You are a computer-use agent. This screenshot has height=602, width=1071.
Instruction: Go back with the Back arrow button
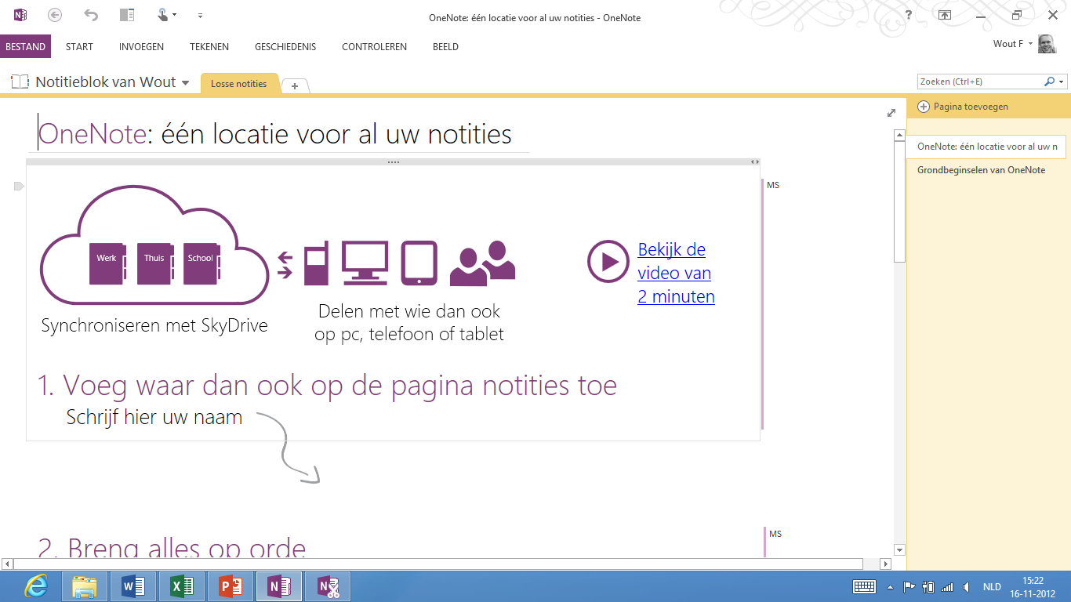point(55,15)
